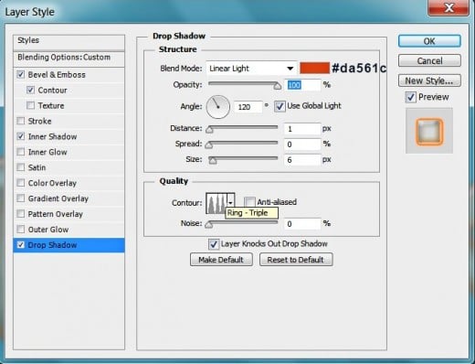Enable the Inner Glow checkbox
475x364 pixels.
[x=21, y=152]
